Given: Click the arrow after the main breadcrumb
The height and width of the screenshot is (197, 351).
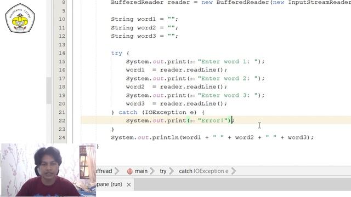Looking at the screenshot, I should [x=152, y=171].
